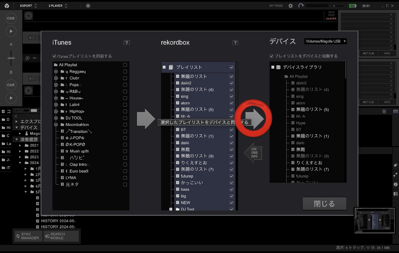Uncheck the daiki2 playlist checkbox in rekordbox
The image size is (399, 253).
pyautogui.click(x=231, y=83)
